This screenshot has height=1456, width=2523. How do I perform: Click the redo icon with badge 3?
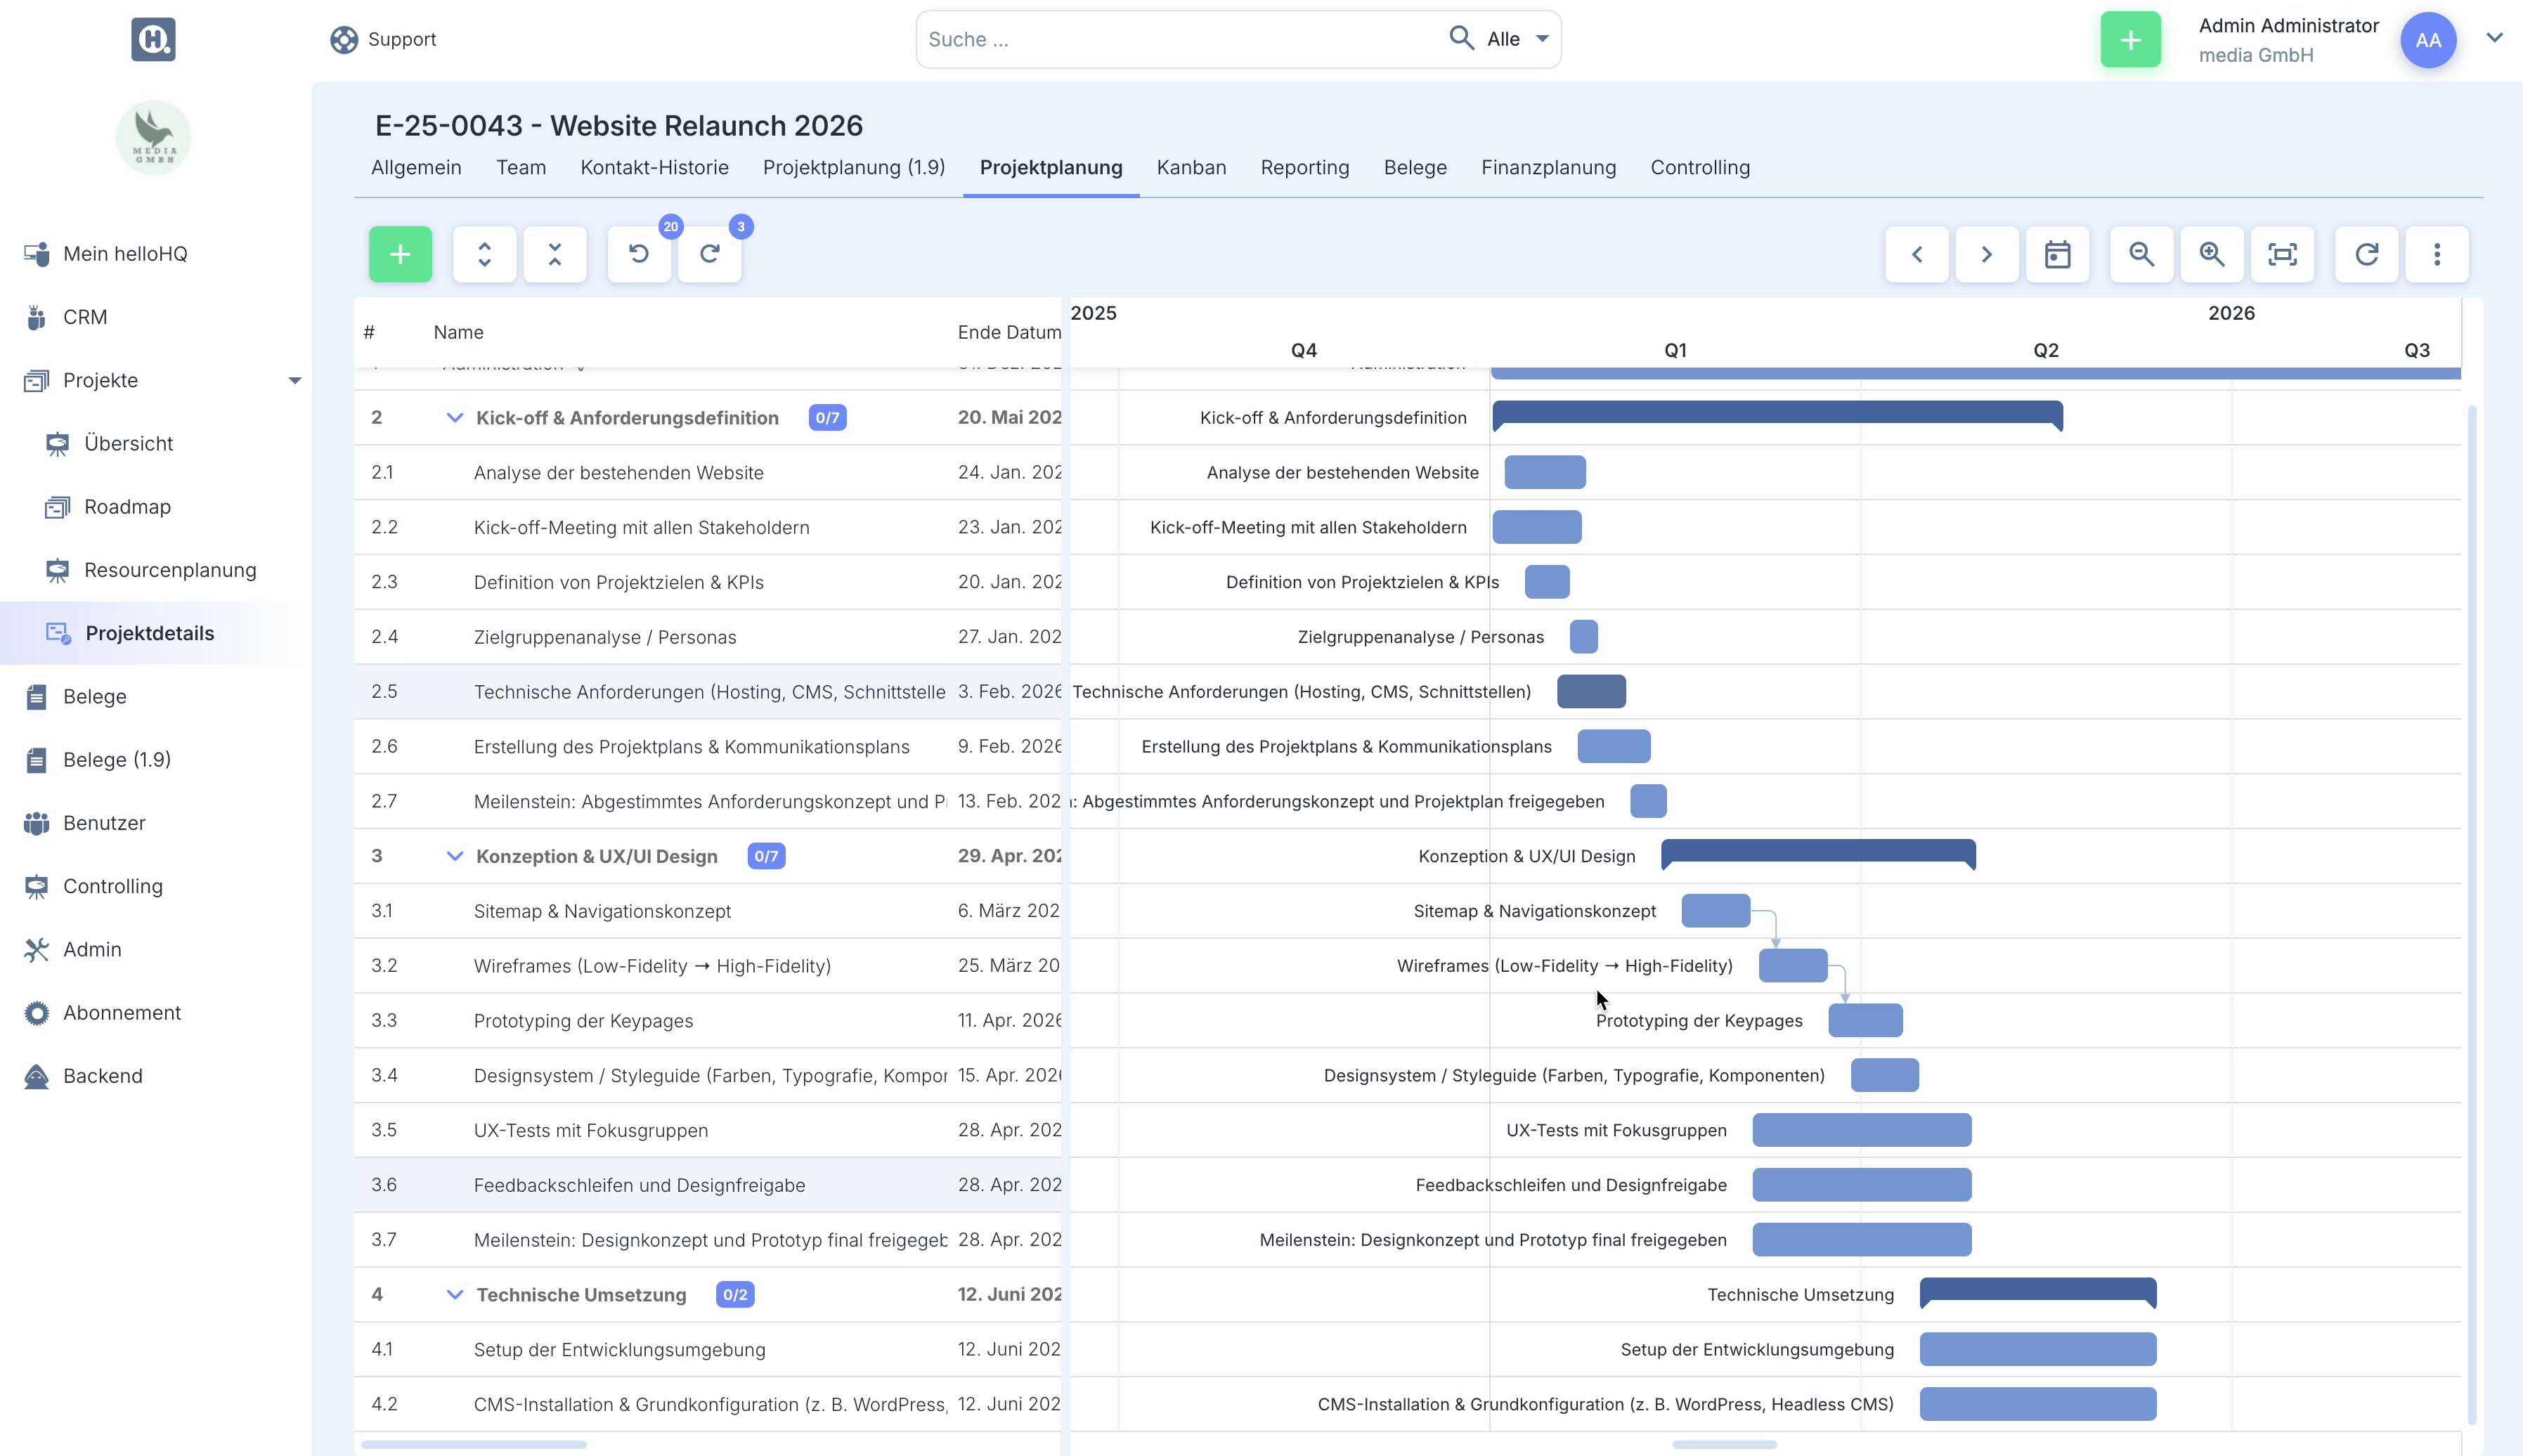click(x=710, y=254)
